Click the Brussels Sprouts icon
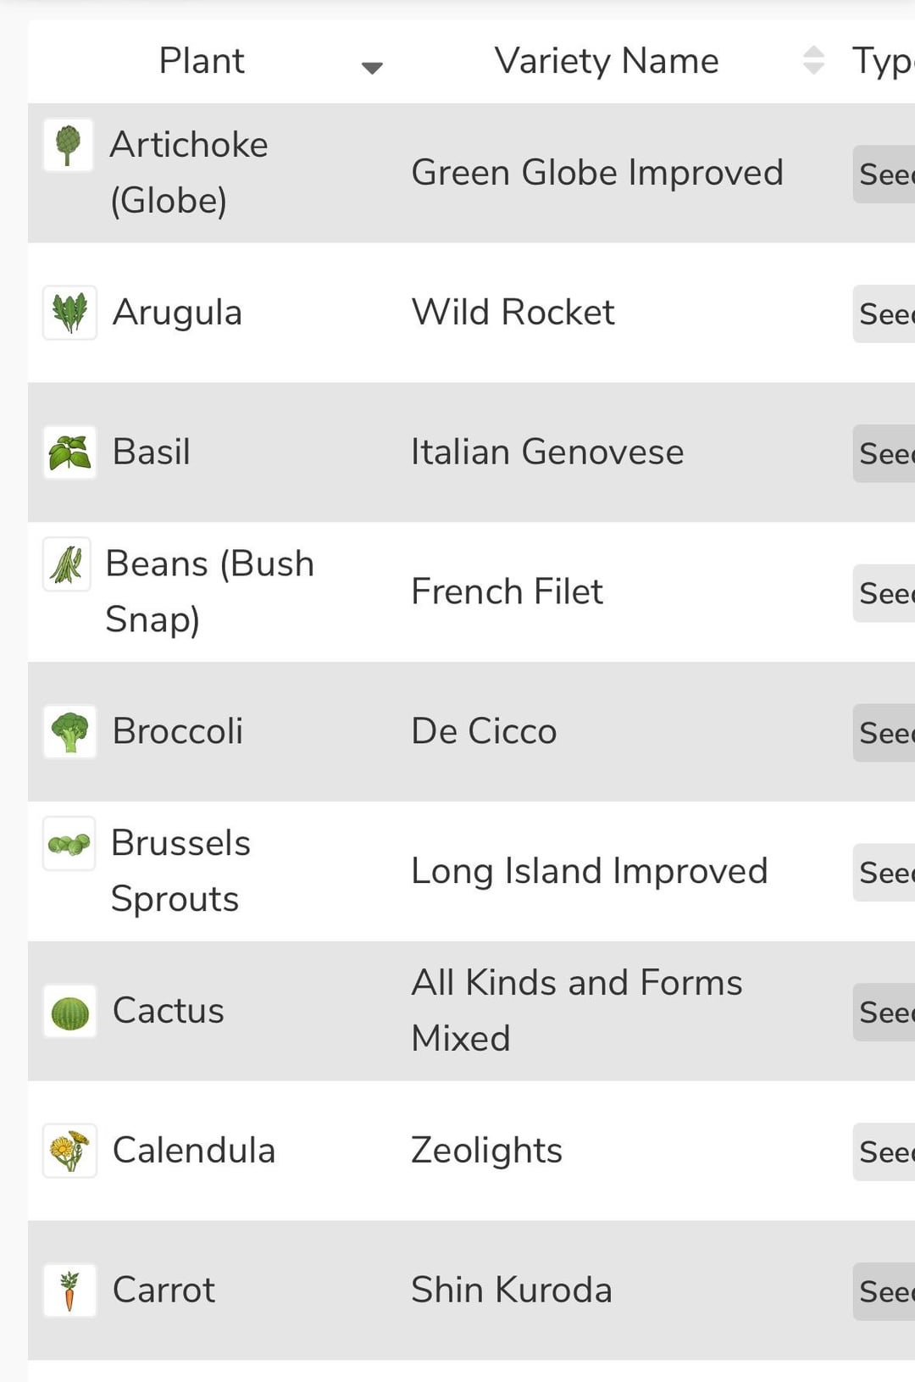 [69, 844]
